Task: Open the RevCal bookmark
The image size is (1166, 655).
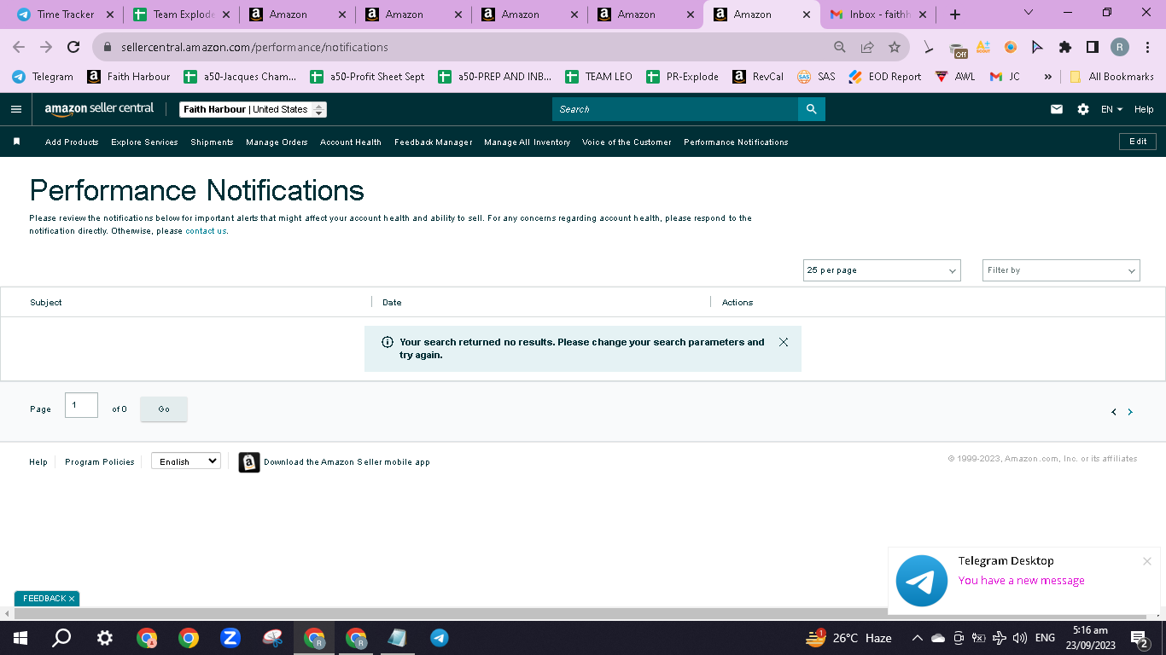Action: (x=758, y=77)
